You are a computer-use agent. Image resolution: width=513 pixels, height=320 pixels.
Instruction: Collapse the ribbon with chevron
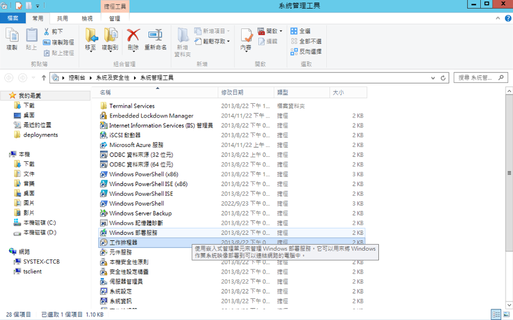coord(498,19)
